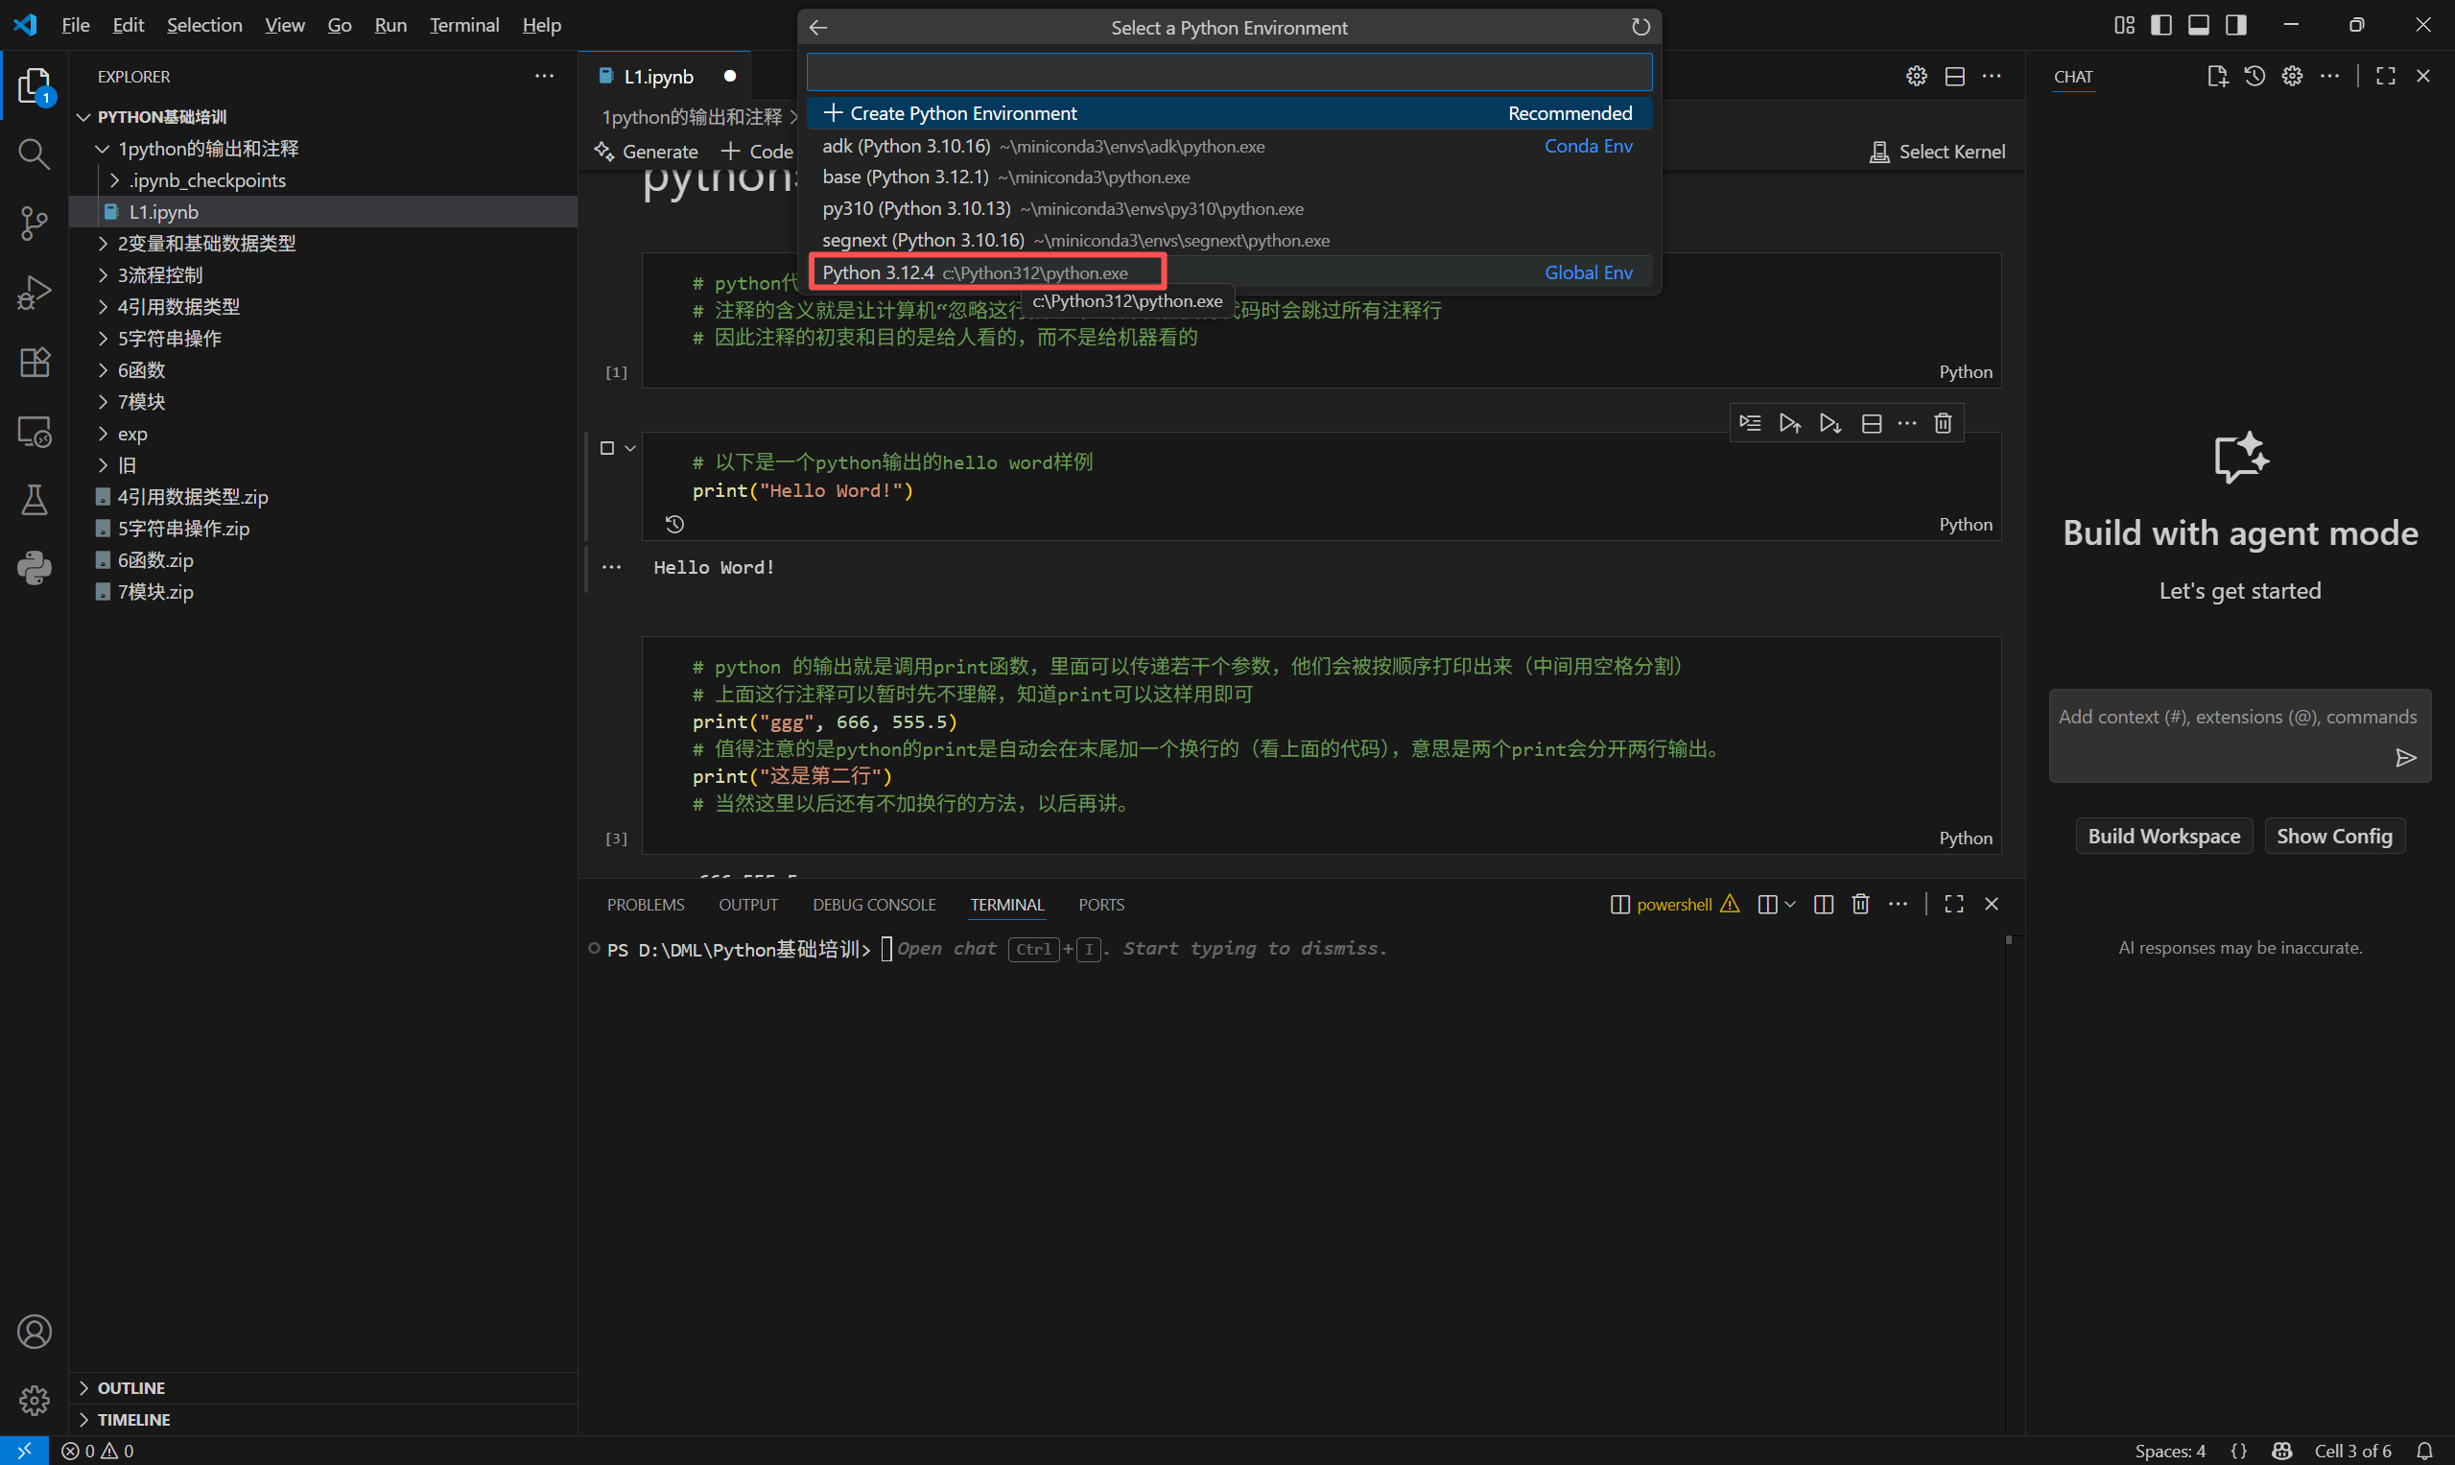Open the Terminal menu
Image resolution: width=2455 pixels, height=1465 pixels.
(x=464, y=25)
